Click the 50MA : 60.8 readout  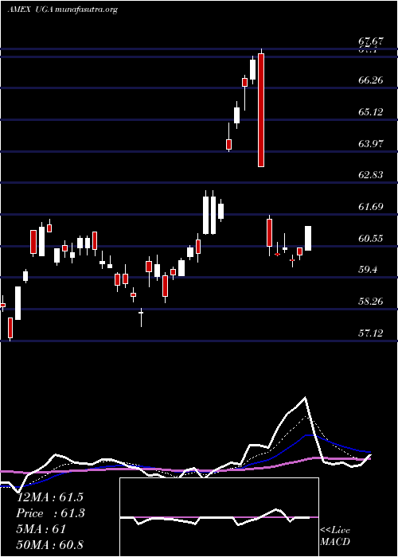click(49, 544)
